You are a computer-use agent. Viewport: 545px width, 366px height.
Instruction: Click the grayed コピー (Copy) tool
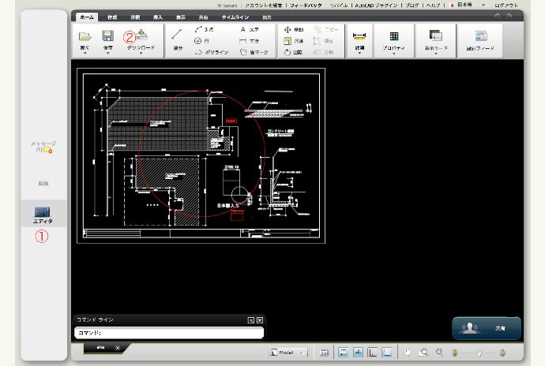tap(326, 29)
